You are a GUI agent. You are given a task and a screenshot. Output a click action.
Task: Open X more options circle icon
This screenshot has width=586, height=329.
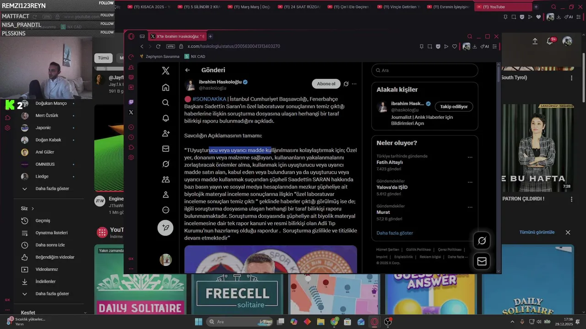166,210
